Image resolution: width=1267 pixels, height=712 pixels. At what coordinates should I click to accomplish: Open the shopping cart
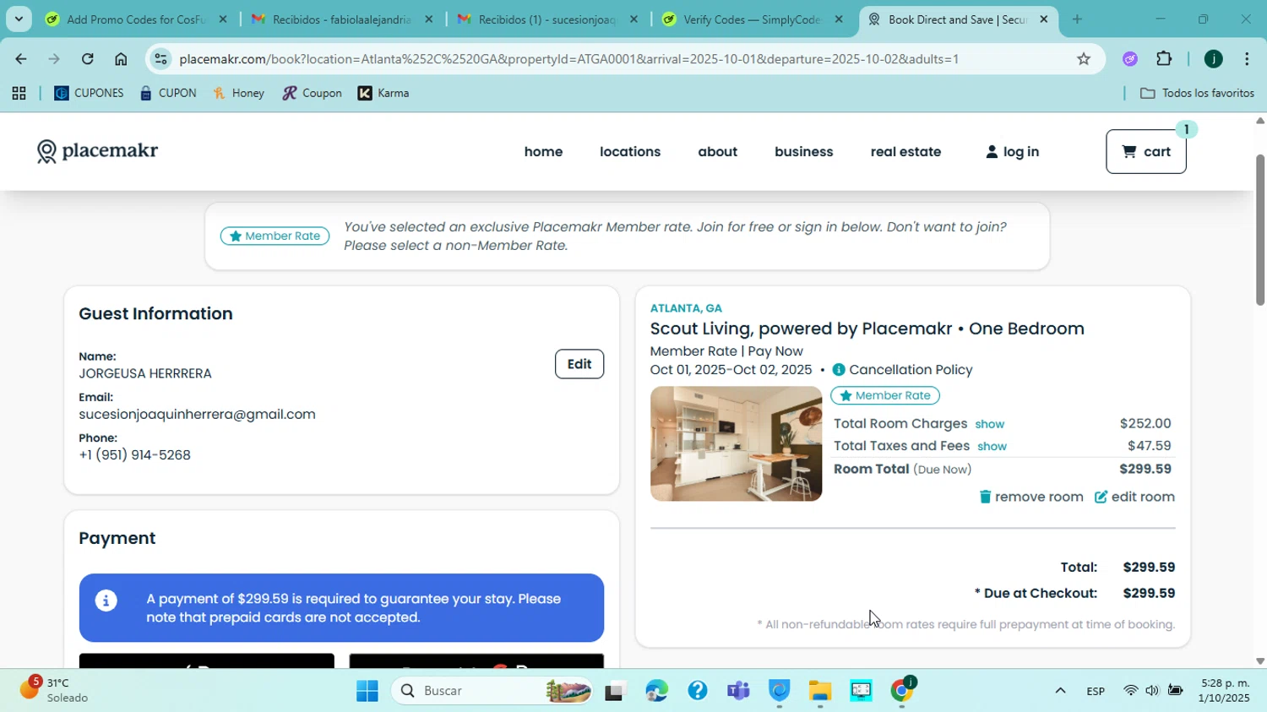tap(1145, 152)
